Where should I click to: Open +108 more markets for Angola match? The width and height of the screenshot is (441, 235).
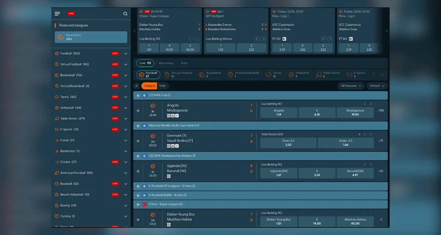click(381, 110)
